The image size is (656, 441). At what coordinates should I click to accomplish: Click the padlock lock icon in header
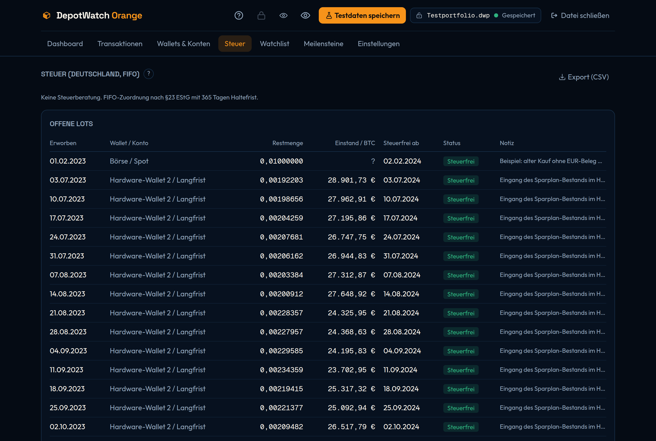point(261,15)
